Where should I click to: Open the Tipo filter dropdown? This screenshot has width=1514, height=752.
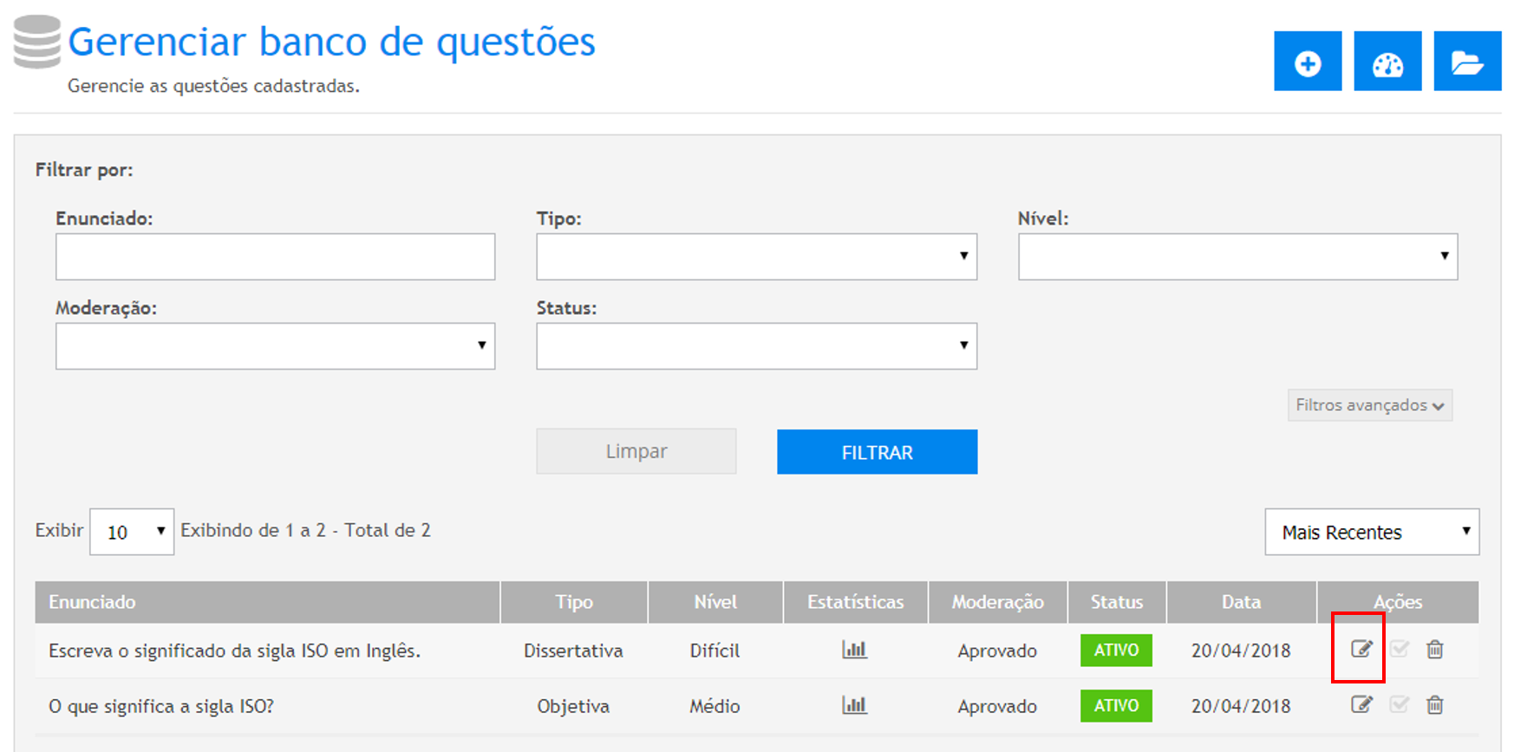coord(756,257)
